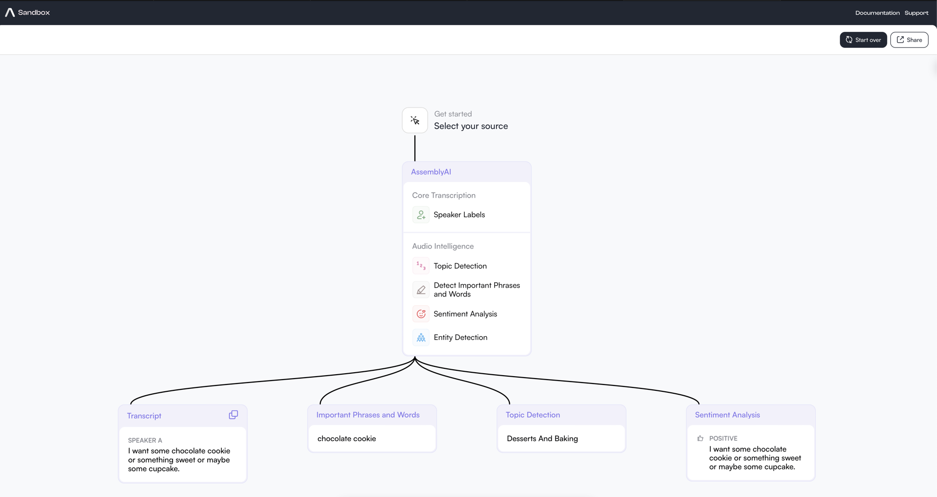
Task: Click the Share button
Action: click(909, 40)
